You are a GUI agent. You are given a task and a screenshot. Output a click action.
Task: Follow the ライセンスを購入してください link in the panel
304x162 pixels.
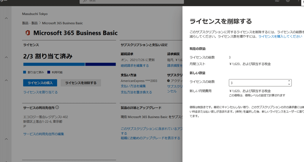point(280,36)
